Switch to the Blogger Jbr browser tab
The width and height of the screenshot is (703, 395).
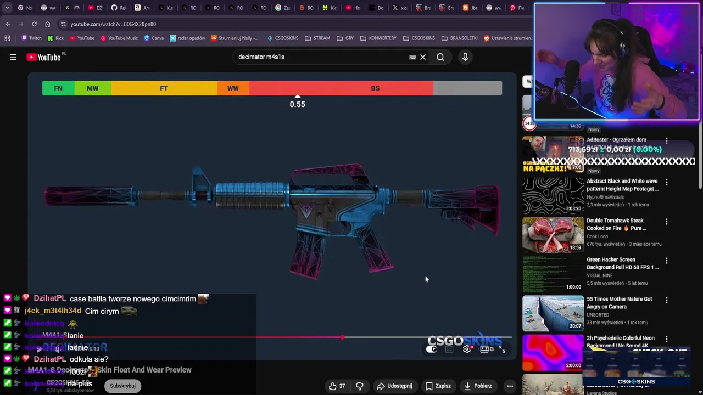point(470,8)
